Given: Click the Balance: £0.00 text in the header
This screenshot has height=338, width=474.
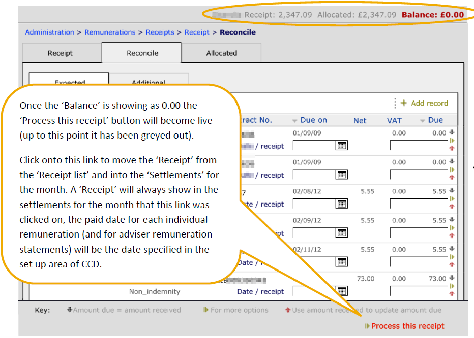Looking at the screenshot, I should click(x=433, y=15).
